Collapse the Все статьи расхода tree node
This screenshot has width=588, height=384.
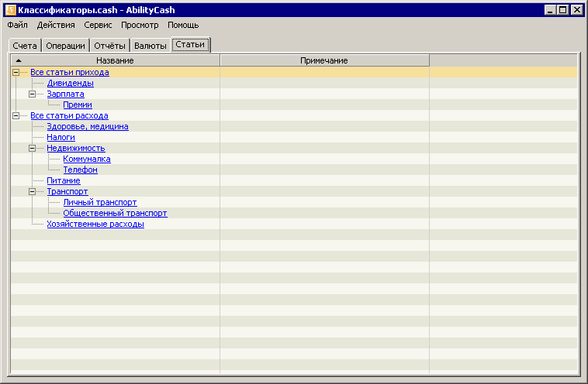click(x=16, y=115)
